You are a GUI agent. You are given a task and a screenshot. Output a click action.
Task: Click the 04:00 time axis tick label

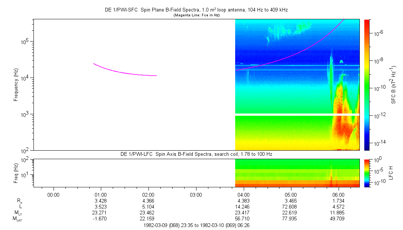tap(243, 194)
